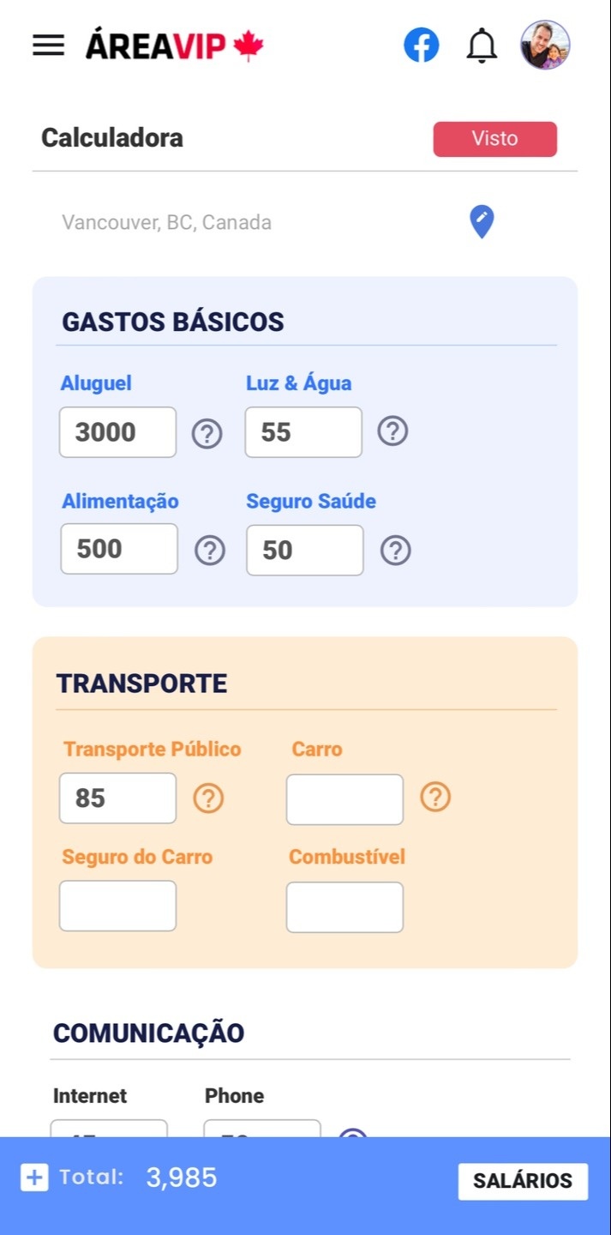
Task: Show help for Seguro Saúde
Action: [x=395, y=550]
